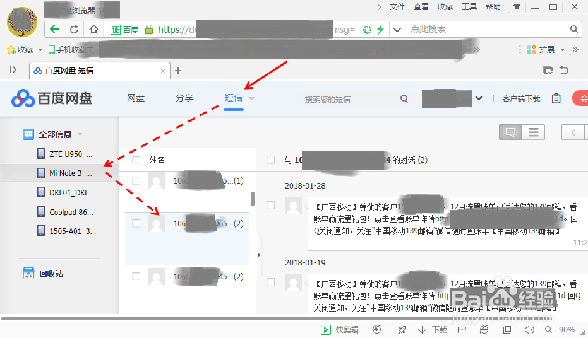
Task: Open the address bar dropdown chevron
Action: (x=397, y=30)
